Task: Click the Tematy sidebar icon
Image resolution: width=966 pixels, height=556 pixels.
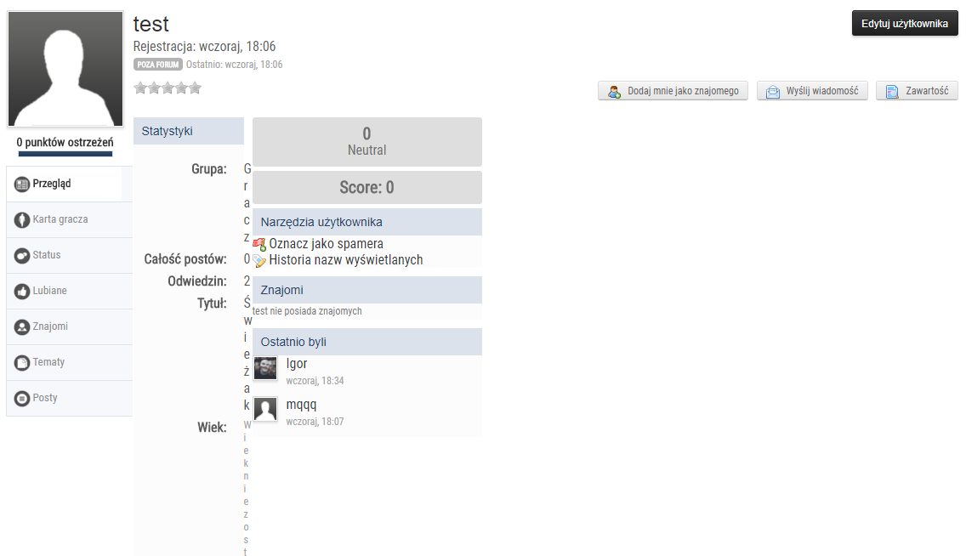Action: point(22,362)
